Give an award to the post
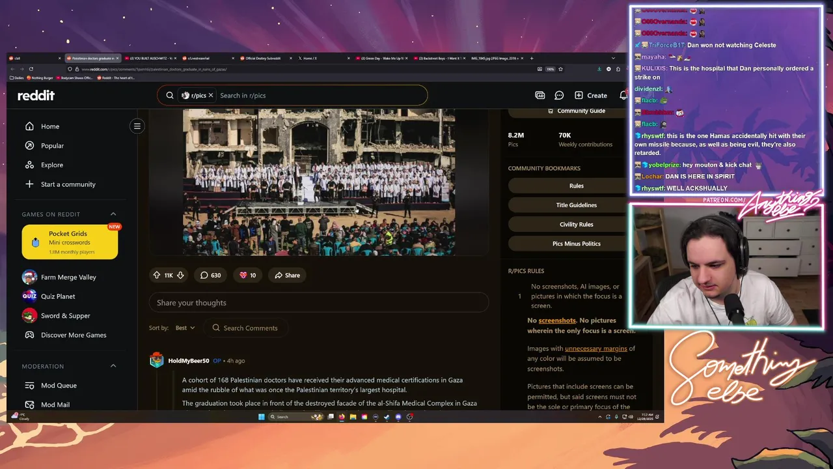The image size is (833, 469). (247, 275)
